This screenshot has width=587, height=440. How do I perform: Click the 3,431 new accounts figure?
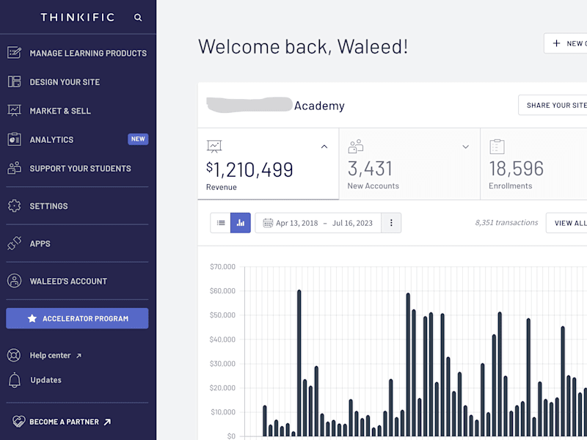pos(370,169)
